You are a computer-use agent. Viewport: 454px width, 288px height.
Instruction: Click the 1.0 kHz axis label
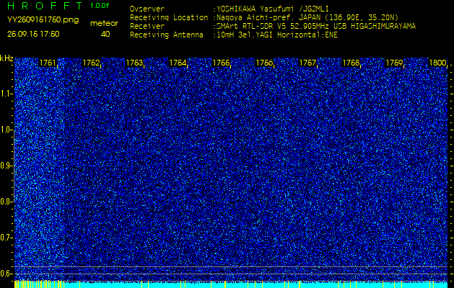point(6,130)
